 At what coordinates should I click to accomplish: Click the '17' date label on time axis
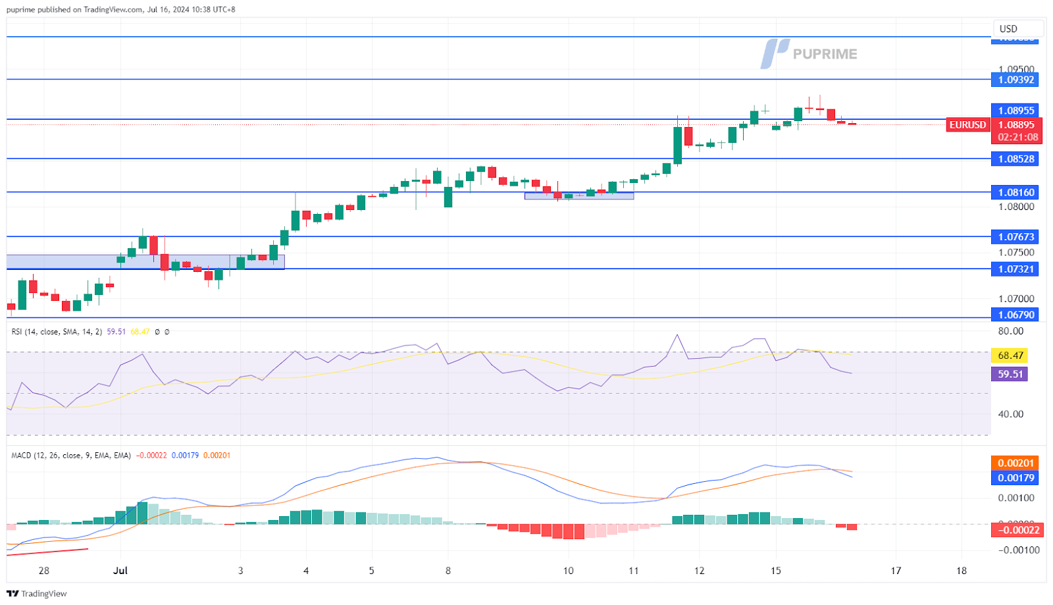tap(896, 571)
